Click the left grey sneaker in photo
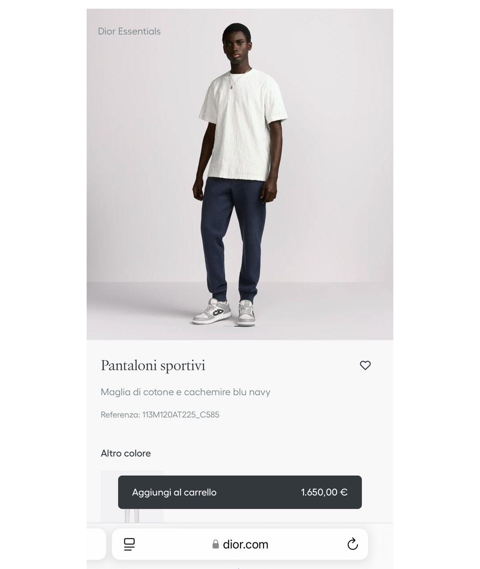The width and height of the screenshot is (480, 569). point(212,311)
